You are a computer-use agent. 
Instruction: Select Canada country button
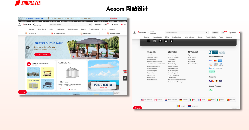(x=158, y=100)
